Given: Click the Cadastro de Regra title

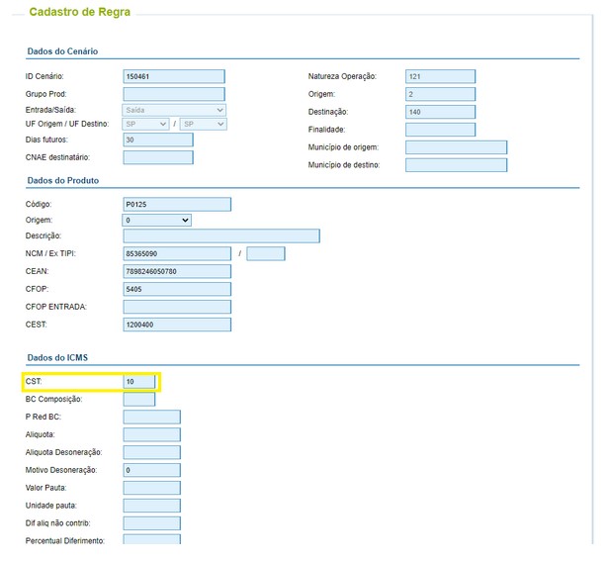Looking at the screenshot, I should (x=80, y=12).
